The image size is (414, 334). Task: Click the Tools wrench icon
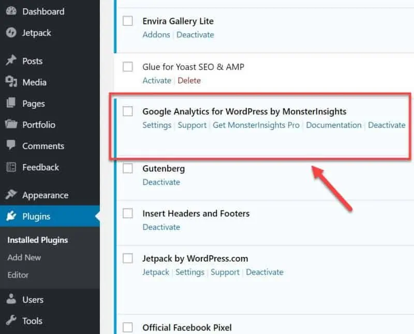pyautogui.click(x=11, y=320)
